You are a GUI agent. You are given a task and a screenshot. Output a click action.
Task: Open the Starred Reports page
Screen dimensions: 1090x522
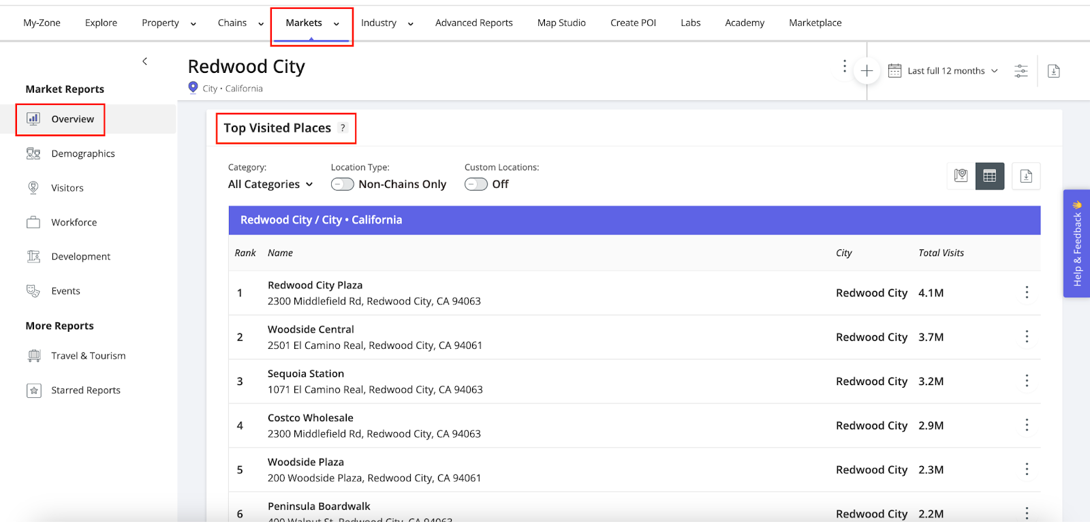point(86,390)
